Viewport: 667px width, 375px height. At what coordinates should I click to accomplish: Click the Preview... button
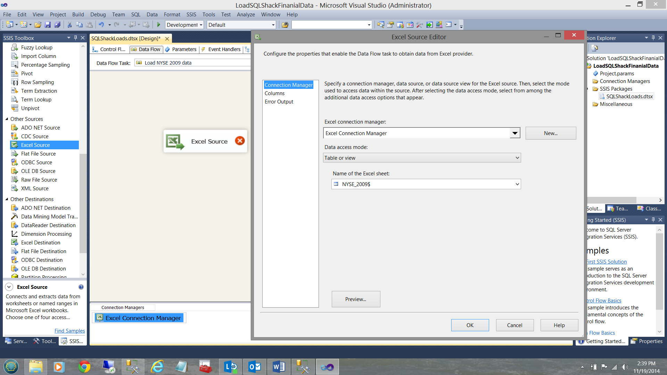pyautogui.click(x=355, y=299)
